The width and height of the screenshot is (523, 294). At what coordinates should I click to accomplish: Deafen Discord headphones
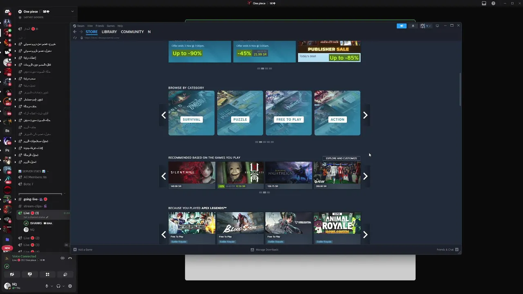click(x=58, y=286)
